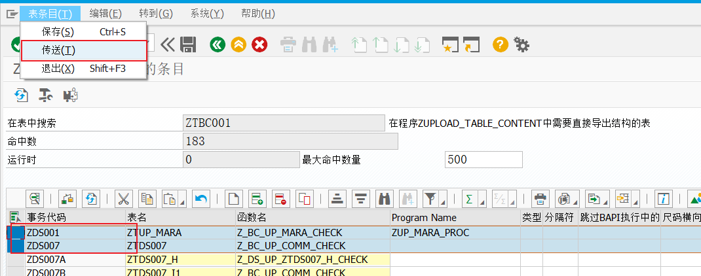The width and height of the screenshot is (701, 276).
Task: Click the 函数名 column header
Action: point(313,218)
